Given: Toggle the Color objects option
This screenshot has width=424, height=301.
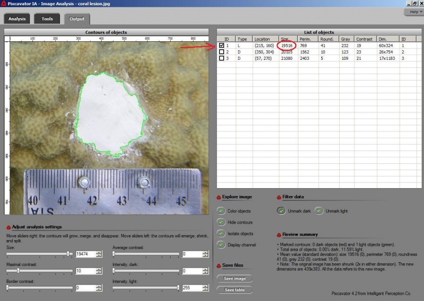Looking at the screenshot, I should [x=221, y=211].
